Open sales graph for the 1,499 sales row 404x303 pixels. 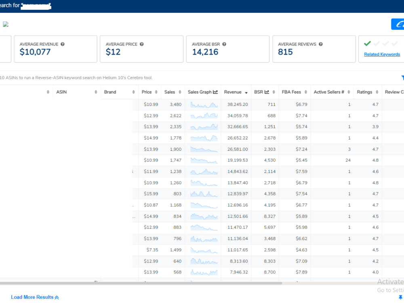tap(204, 250)
